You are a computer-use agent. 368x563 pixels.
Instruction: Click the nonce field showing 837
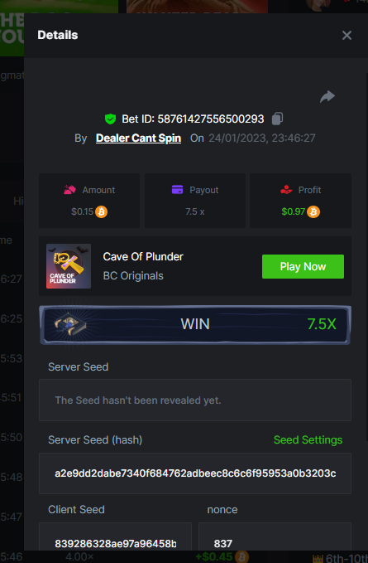pyautogui.click(x=275, y=537)
